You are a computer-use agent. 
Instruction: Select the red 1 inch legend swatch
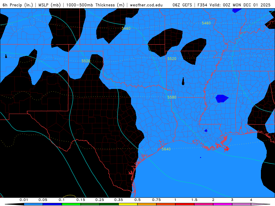click(x=185, y=204)
